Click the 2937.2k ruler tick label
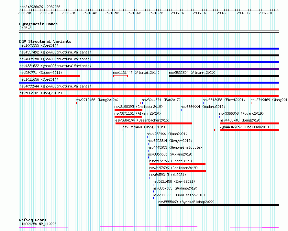This screenshot has width=288, height=231. [x=265, y=13]
